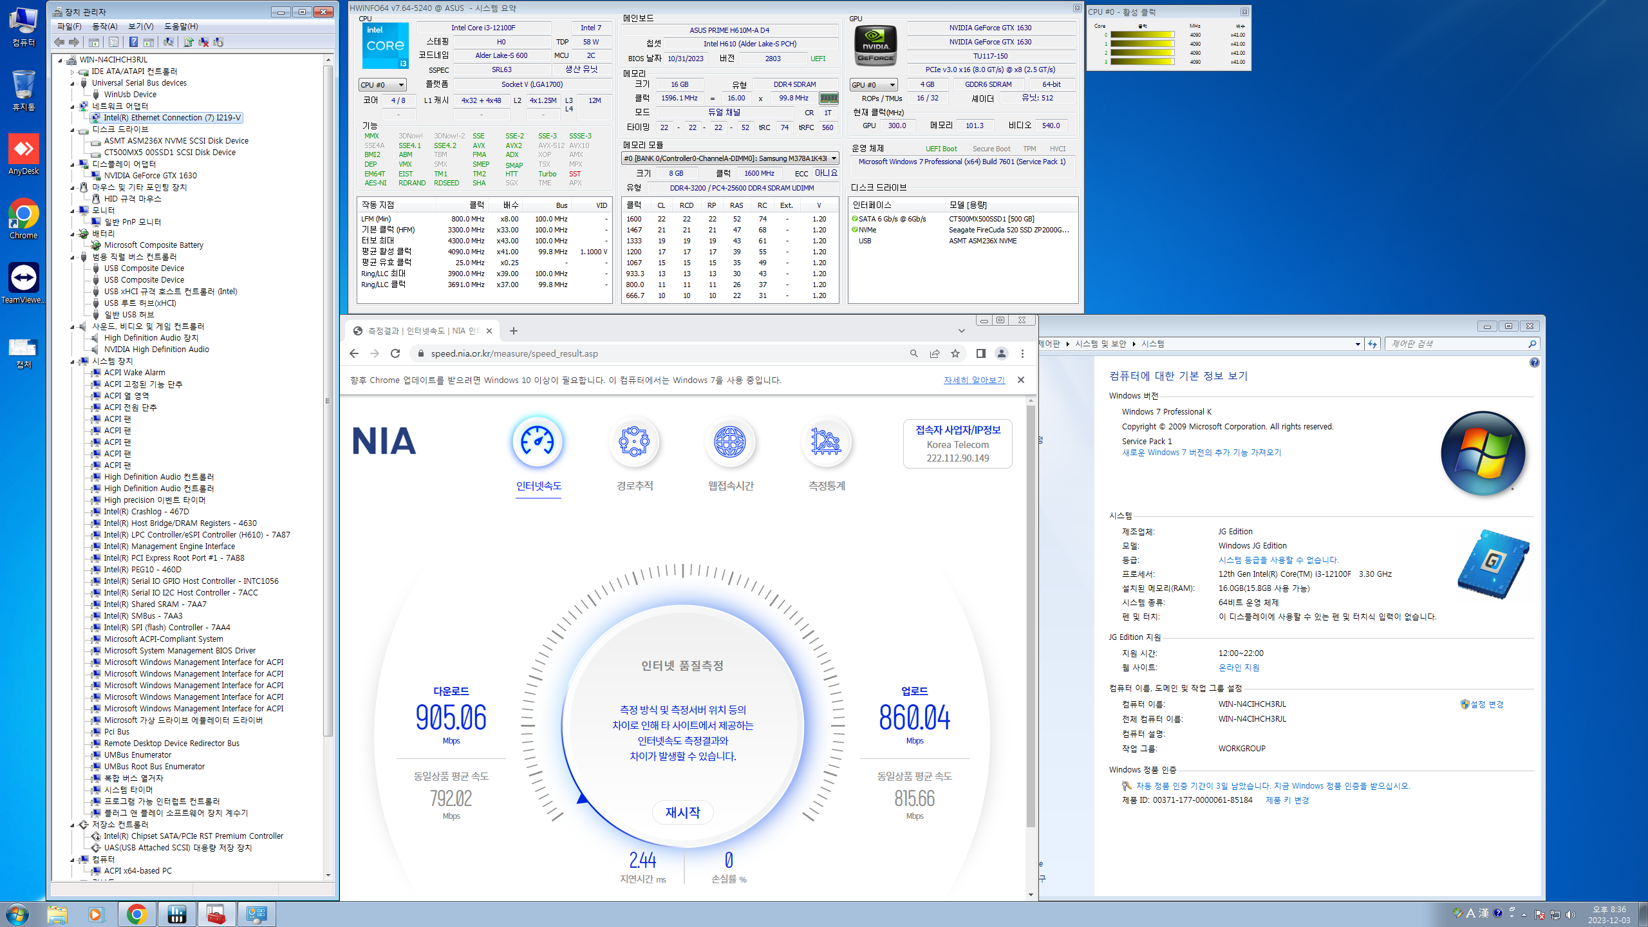Open the 측정통계 statistics icon
Viewport: 1648px width, 927px height.
[x=826, y=442]
